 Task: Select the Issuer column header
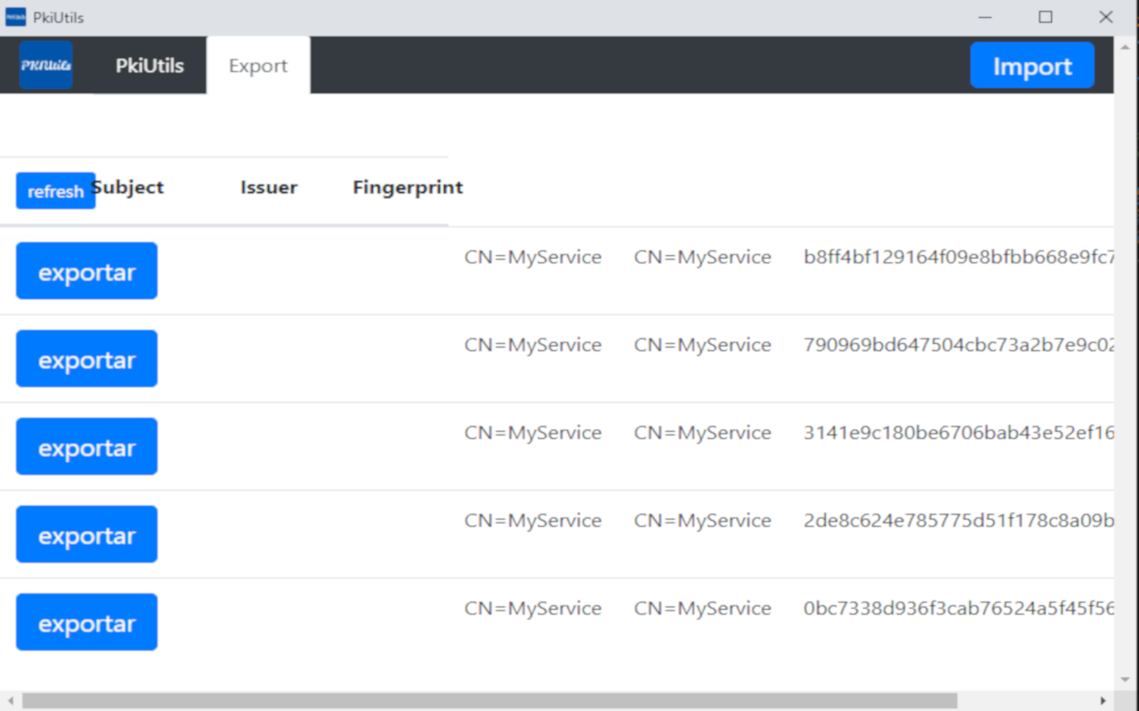point(269,188)
